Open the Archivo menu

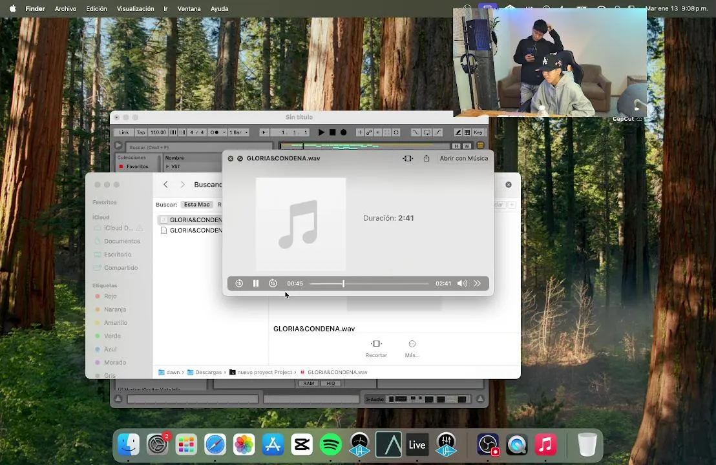pyautogui.click(x=65, y=8)
